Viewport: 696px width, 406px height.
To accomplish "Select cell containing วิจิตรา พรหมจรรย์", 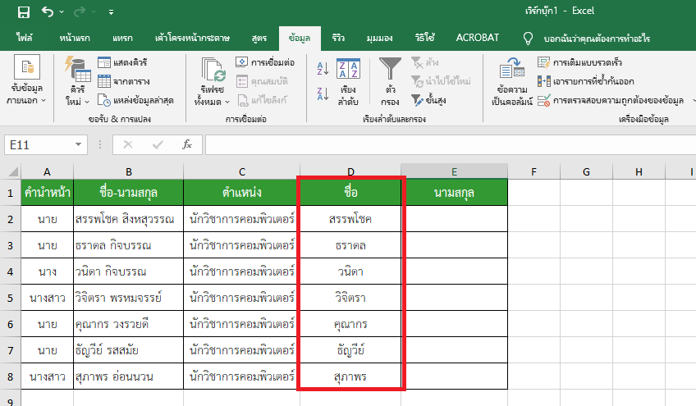I will point(128,298).
